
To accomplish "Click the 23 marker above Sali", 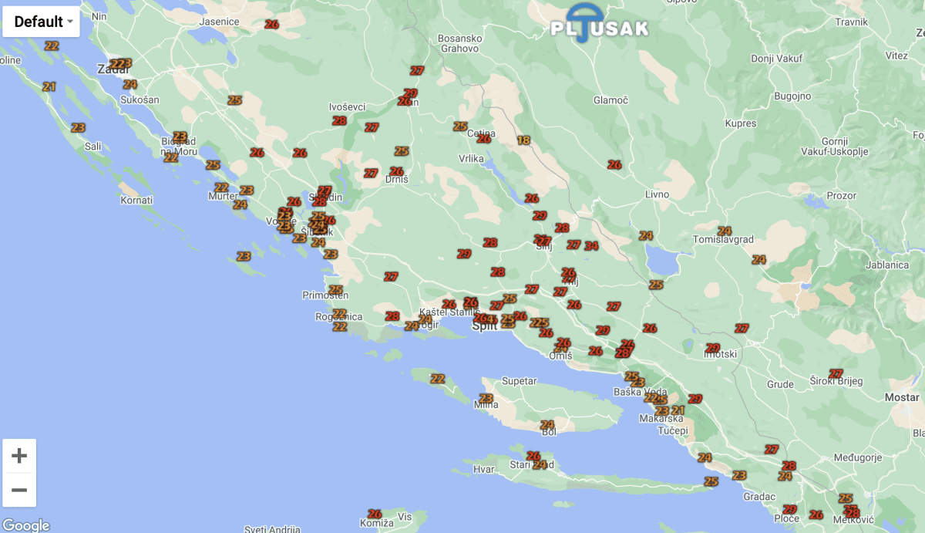I will [x=78, y=127].
